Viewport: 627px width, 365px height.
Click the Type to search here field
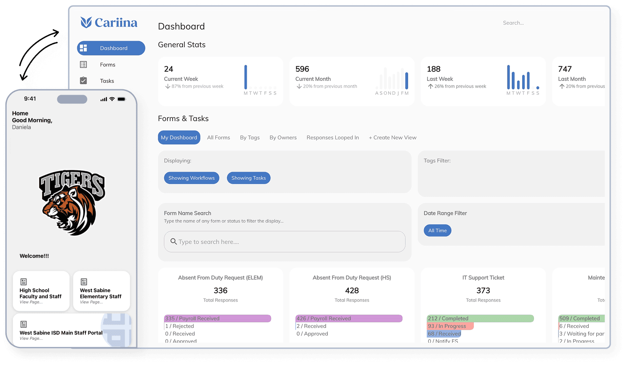click(x=284, y=242)
